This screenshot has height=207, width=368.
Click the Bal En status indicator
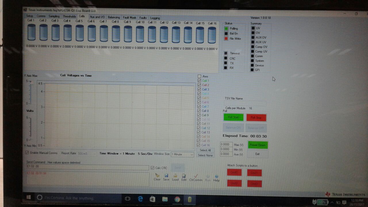[226, 34]
